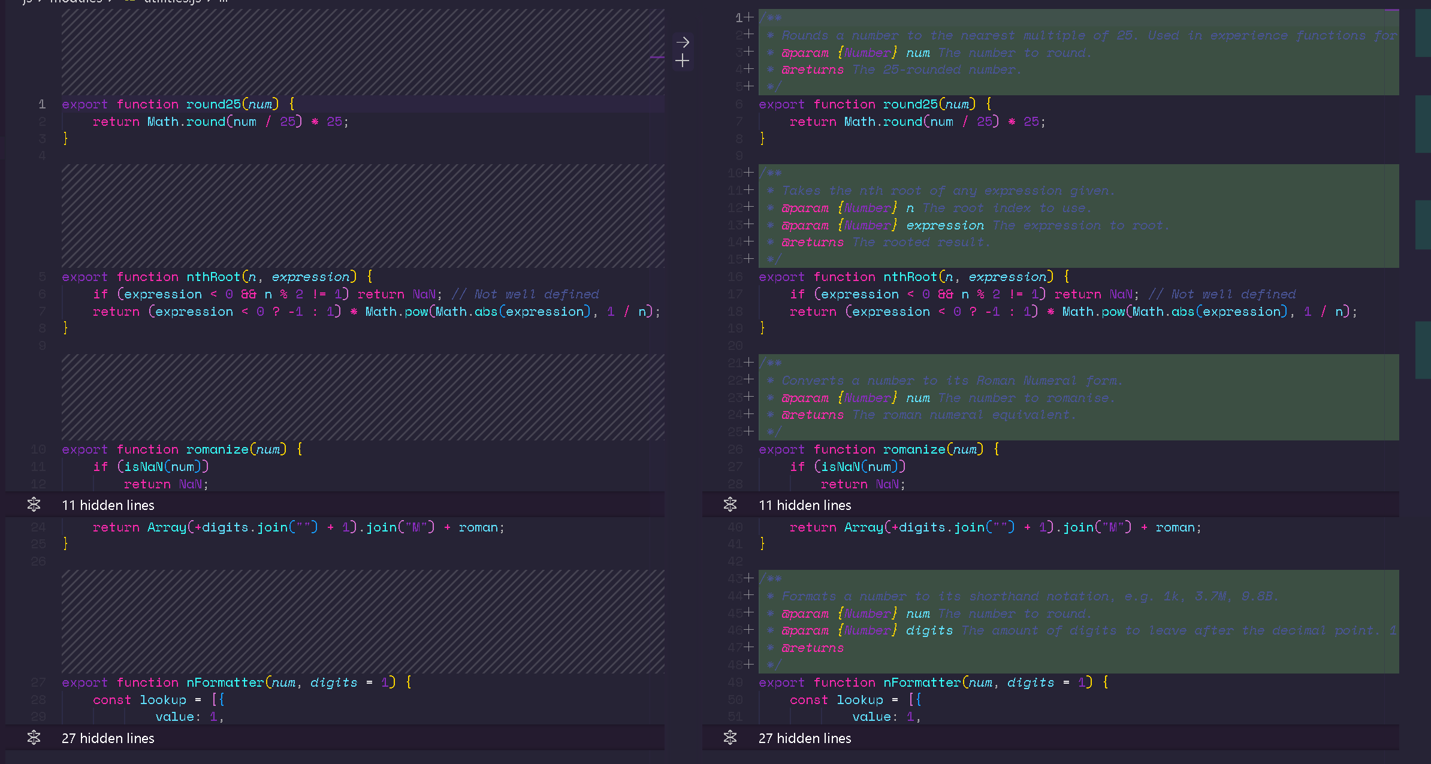1431x764 pixels.
Task: Click the "Not well defined" comment in right pane
Action: pos(1222,294)
